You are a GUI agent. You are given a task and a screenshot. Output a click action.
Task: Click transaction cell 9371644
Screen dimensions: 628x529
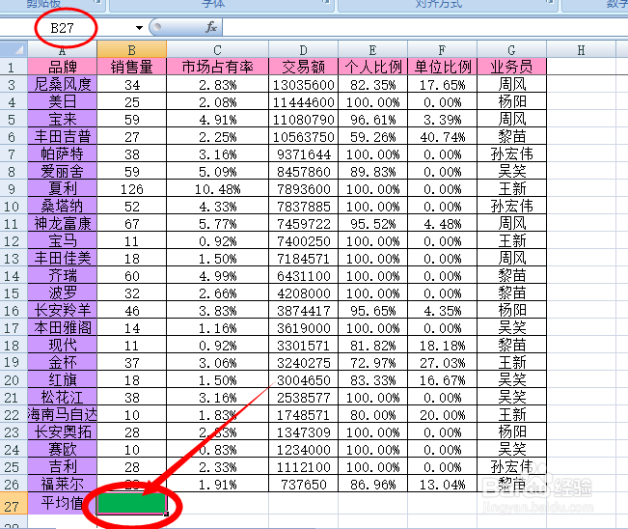(303, 153)
